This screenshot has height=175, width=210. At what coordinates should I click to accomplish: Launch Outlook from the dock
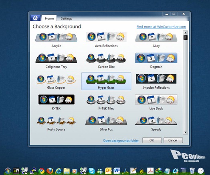[108, 171]
